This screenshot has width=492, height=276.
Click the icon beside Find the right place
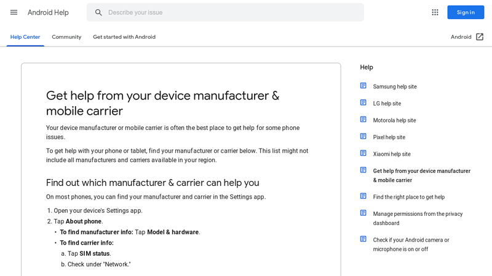point(363,196)
